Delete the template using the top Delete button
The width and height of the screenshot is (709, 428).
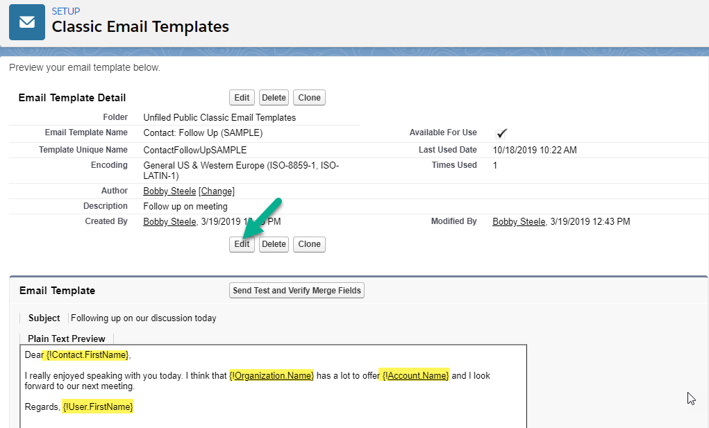pos(274,97)
